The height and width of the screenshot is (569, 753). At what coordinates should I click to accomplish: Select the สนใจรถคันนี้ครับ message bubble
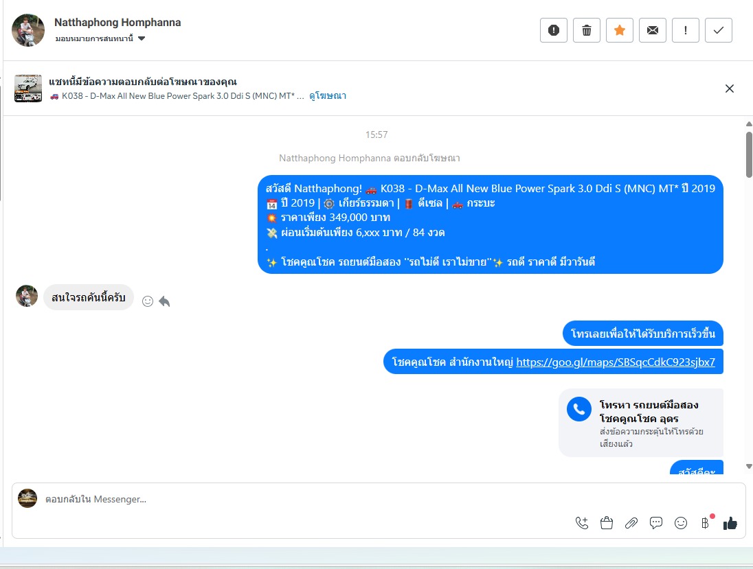click(89, 297)
